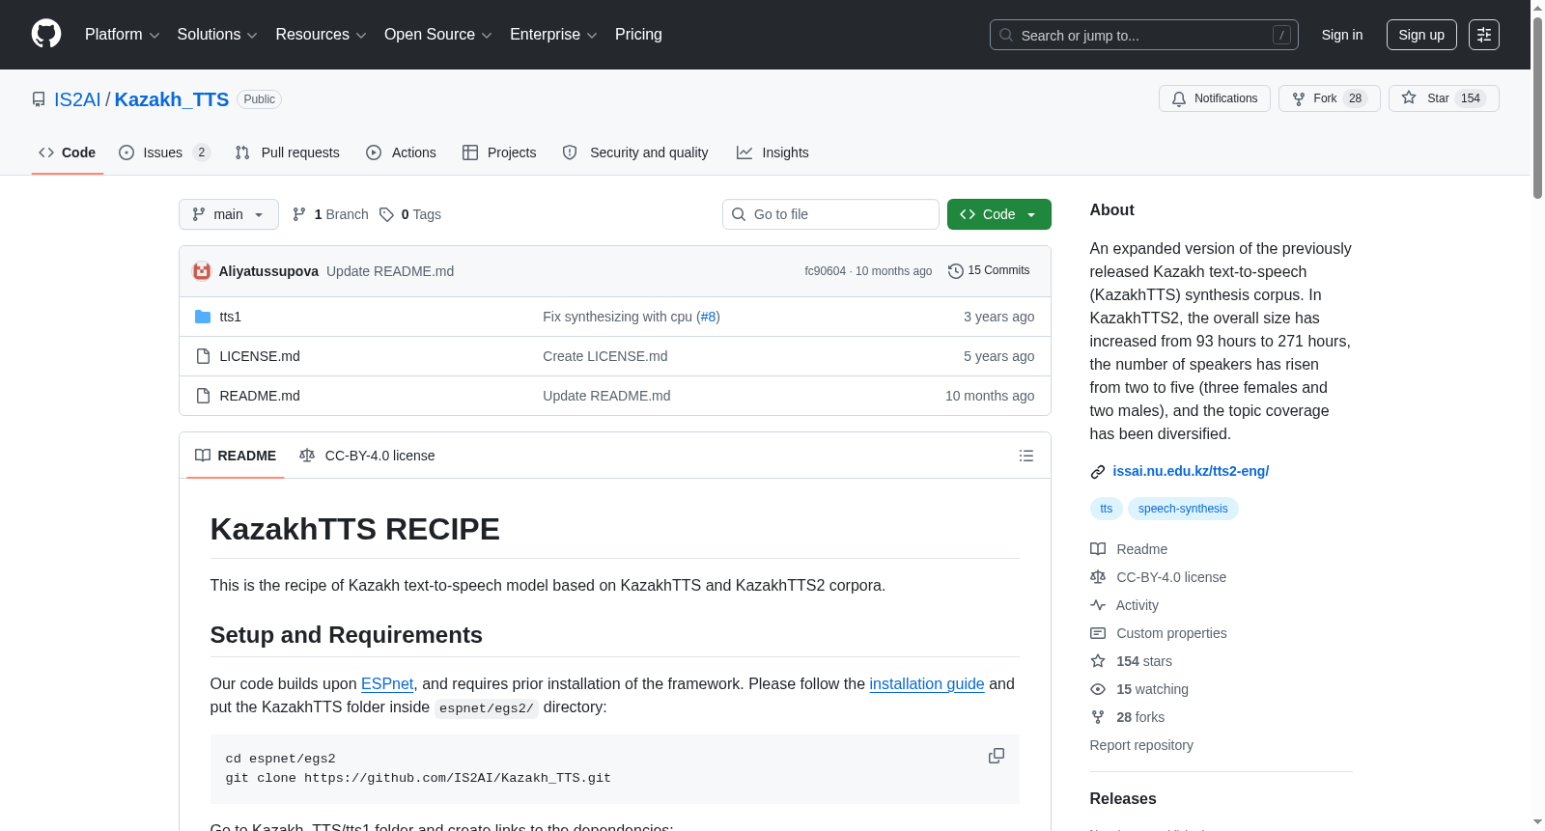Open the IS2AI organization link

click(x=77, y=99)
